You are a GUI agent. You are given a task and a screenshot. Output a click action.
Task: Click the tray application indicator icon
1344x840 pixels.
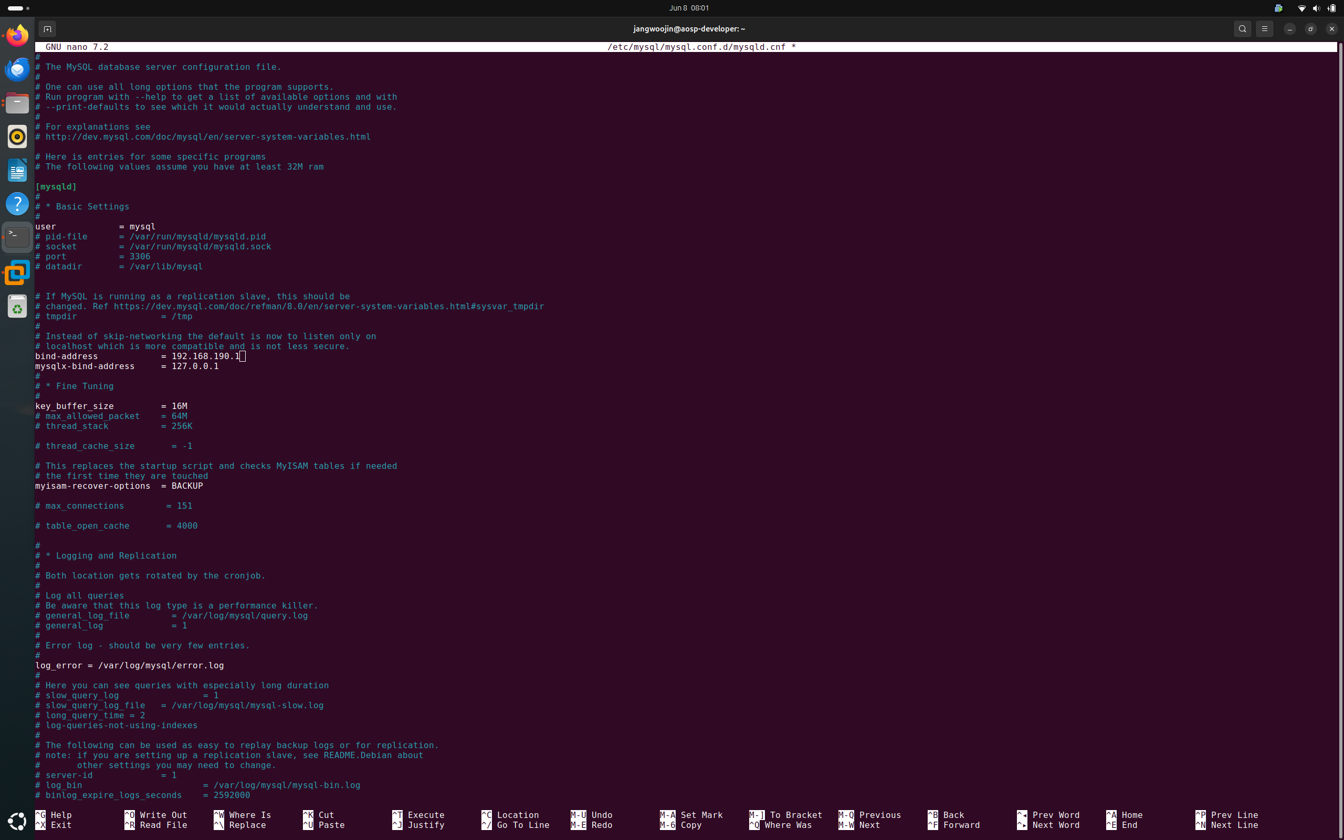pos(1278,8)
